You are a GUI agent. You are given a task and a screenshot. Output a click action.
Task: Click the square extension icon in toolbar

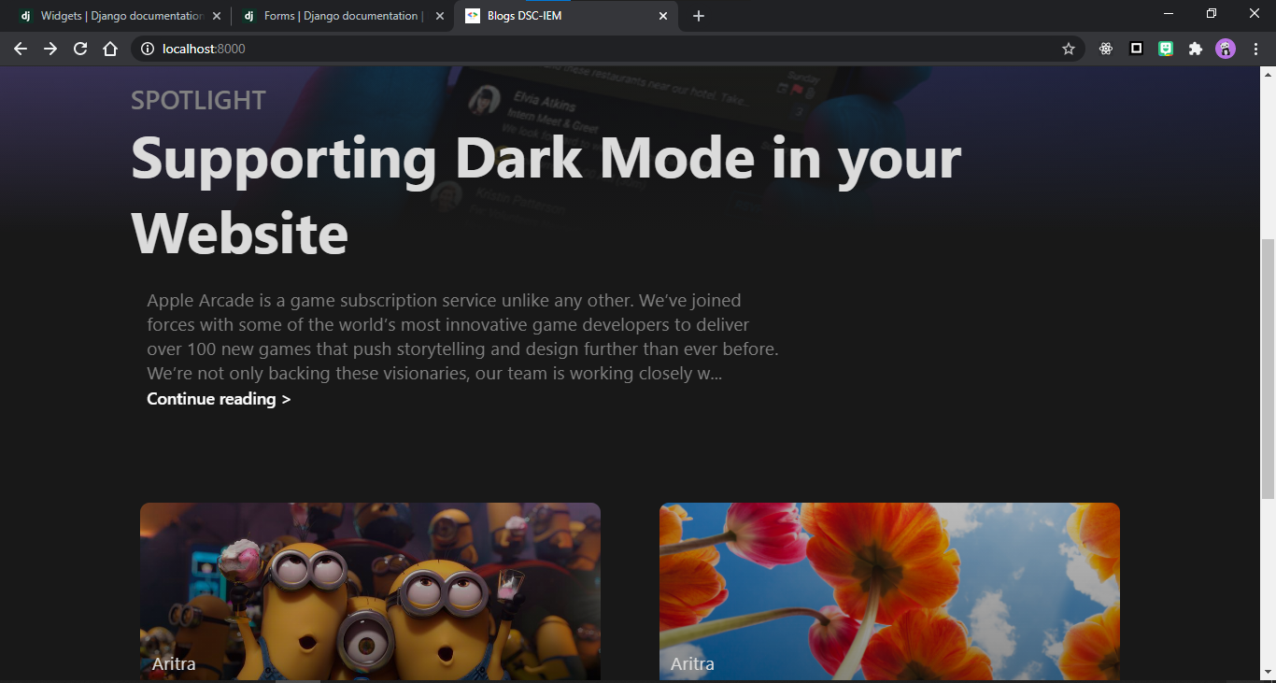(x=1136, y=49)
